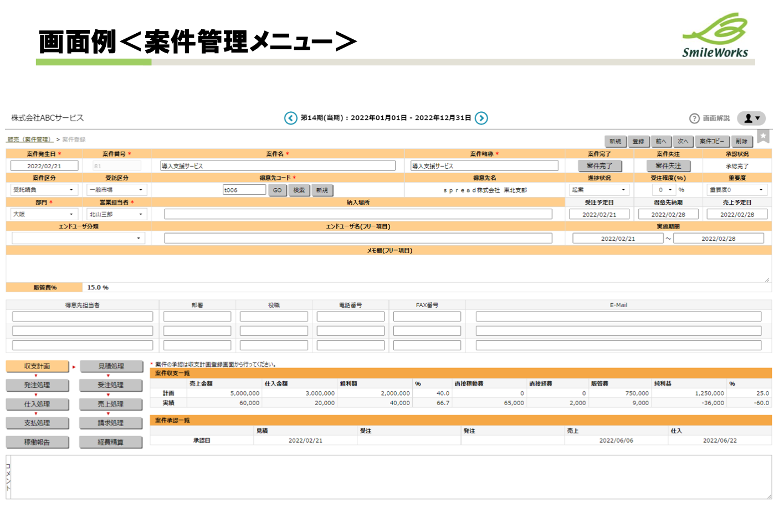The height and width of the screenshot is (508, 779).
Task: Click the 納入場所 text field
Action: pos(358,214)
